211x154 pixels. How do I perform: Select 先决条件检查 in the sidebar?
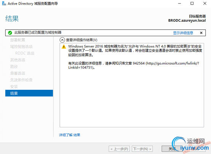point(21,80)
